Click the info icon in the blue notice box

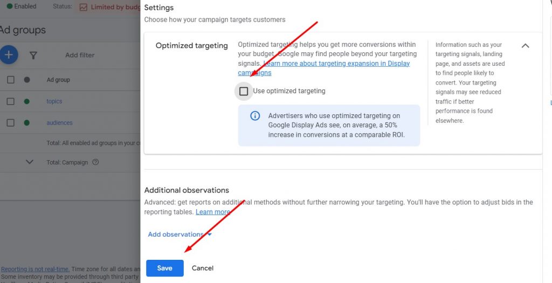(x=255, y=116)
